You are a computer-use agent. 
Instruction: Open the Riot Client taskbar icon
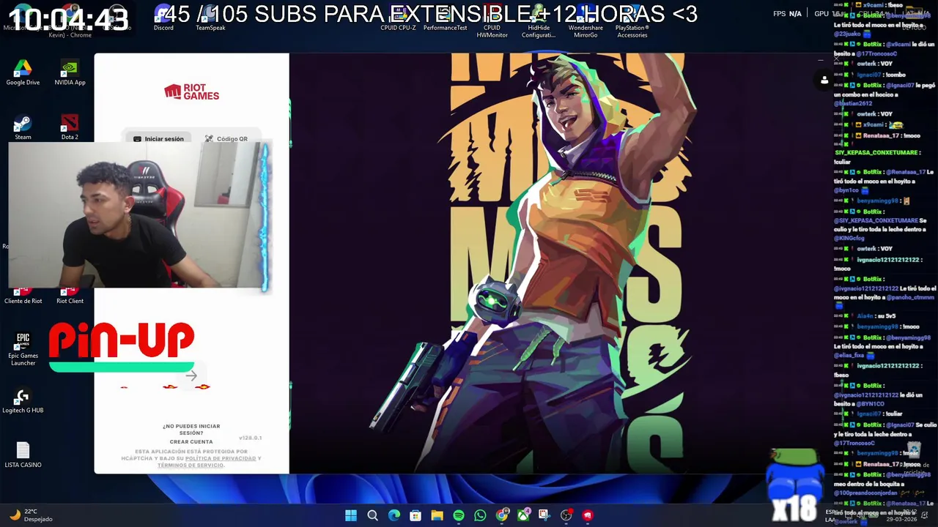(588, 515)
